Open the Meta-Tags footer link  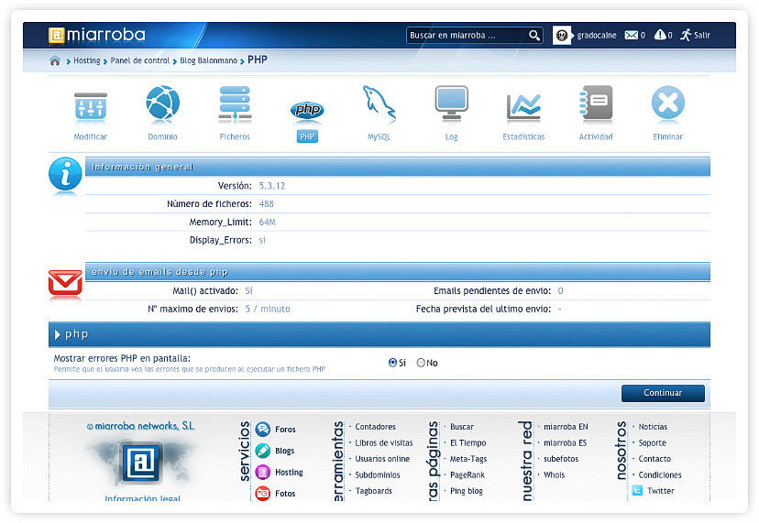point(468,459)
